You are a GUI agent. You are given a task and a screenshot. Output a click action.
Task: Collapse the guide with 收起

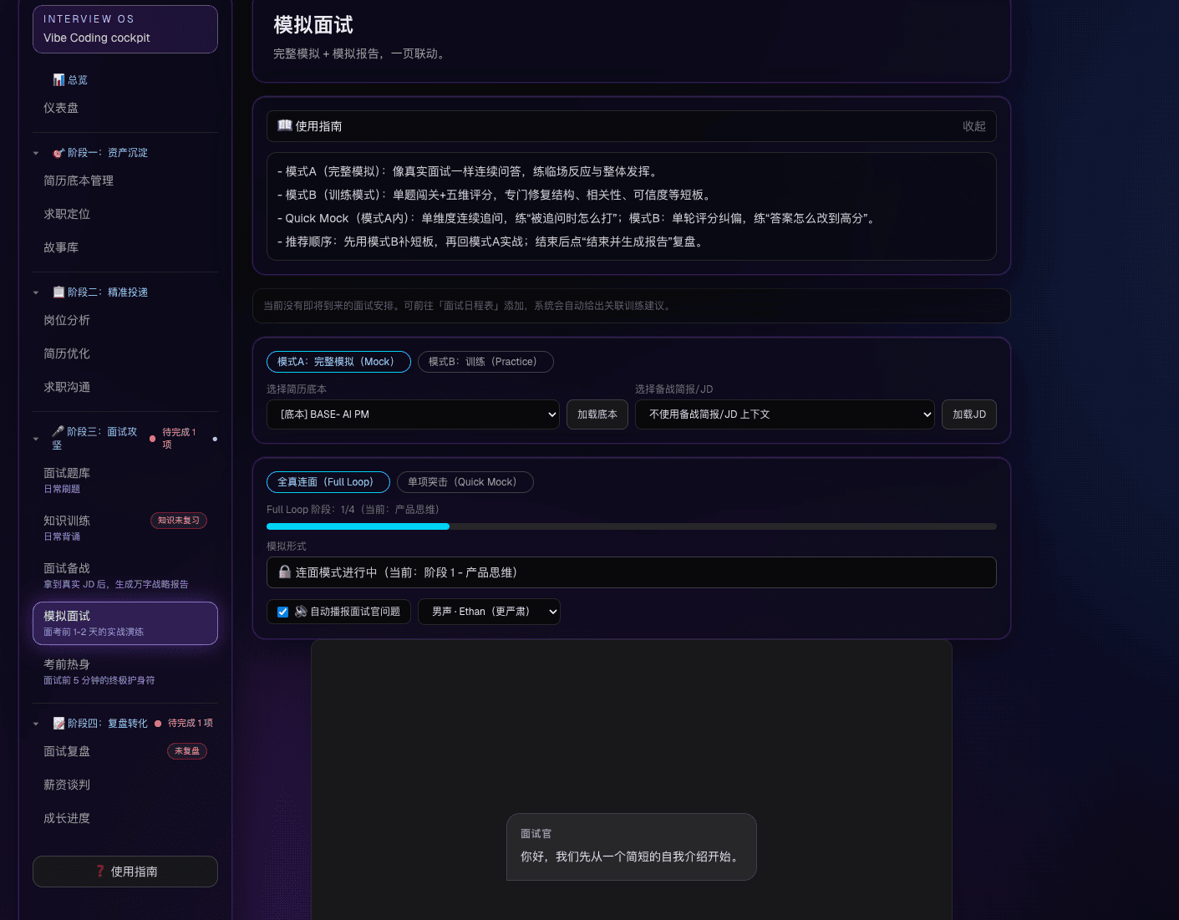973,126
